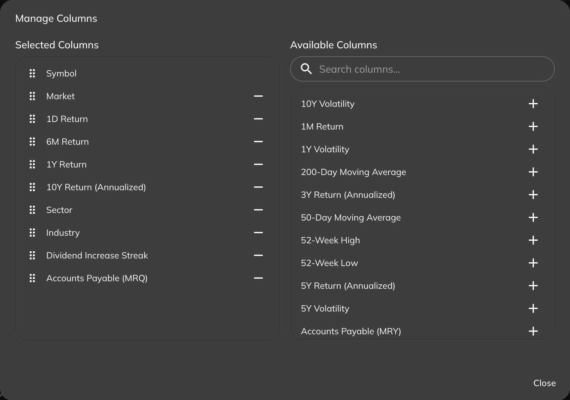Remove the 6M Return column
Image resolution: width=570 pixels, height=400 pixels.
pos(259,142)
